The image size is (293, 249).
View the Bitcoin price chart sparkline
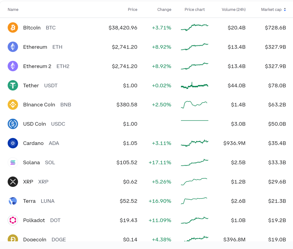pos(195,27)
